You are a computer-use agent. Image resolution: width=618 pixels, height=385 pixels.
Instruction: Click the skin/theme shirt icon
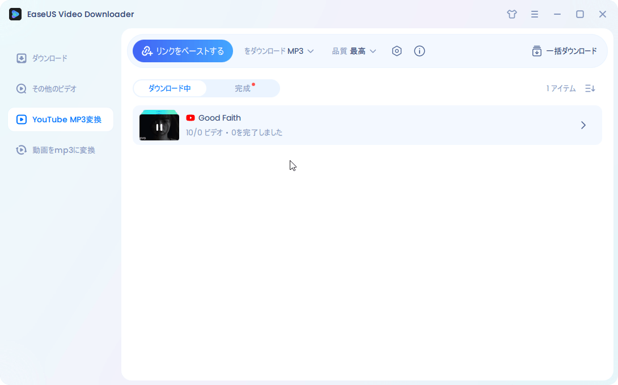(512, 14)
